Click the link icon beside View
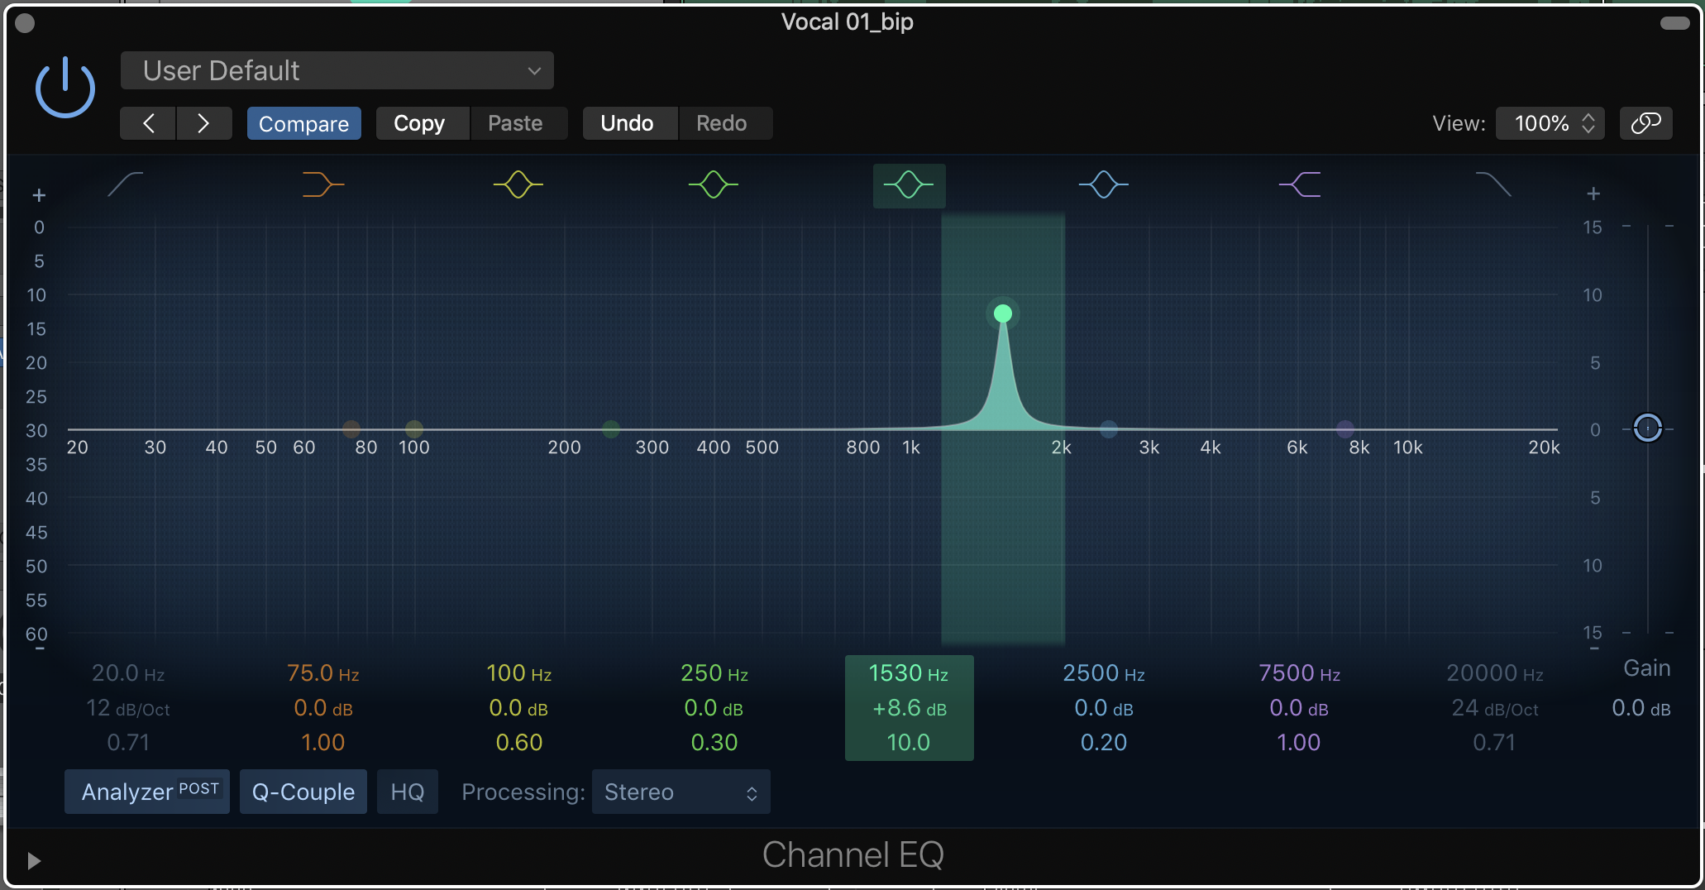Screen dimensions: 1705x890 (x=1645, y=123)
